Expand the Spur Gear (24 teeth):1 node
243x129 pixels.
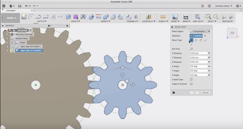coord(7,46)
